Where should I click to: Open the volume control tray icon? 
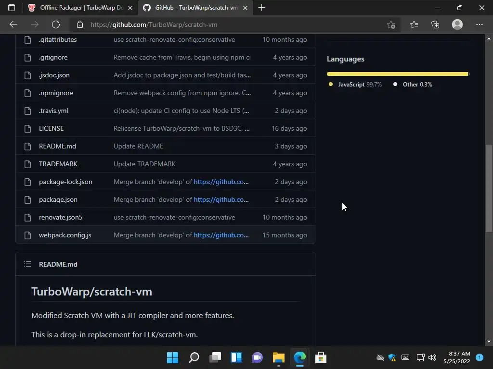[x=432, y=357]
